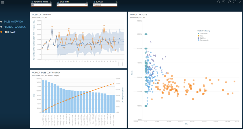Click the Margin y-axis title
The height and width of the screenshot is (129, 243).
point(132,73)
